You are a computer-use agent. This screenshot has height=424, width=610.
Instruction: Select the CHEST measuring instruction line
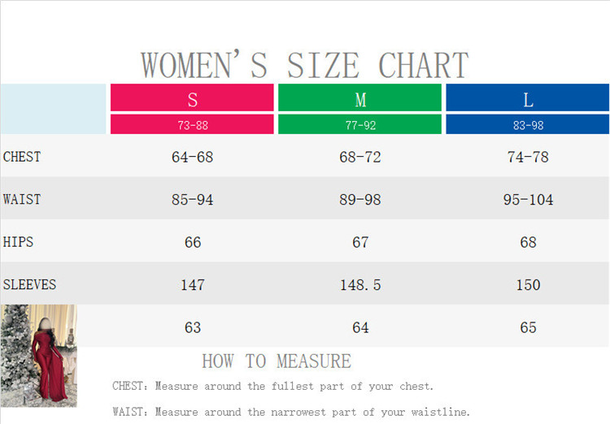(x=273, y=387)
